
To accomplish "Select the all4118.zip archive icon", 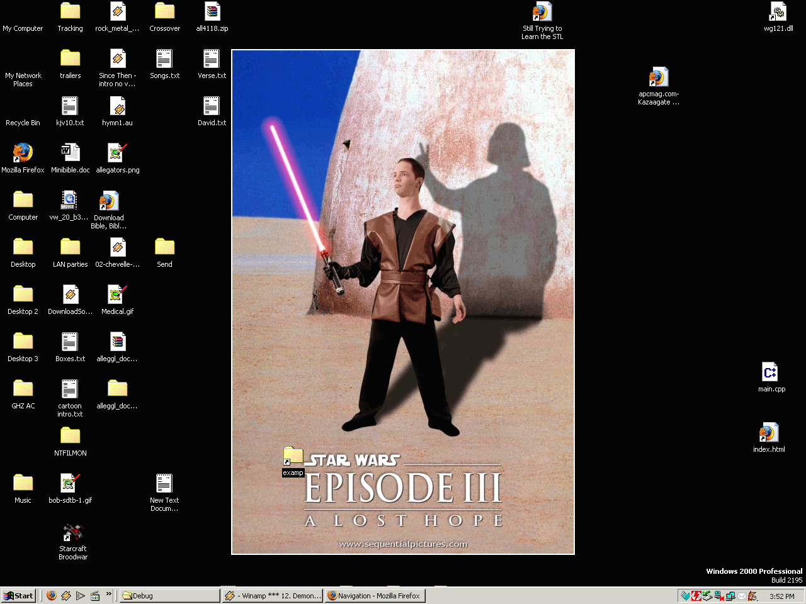I will (x=212, y=12).
